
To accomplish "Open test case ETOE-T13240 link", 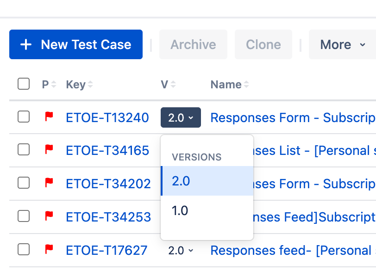I will pyautogui.click(x=107, y=117).
